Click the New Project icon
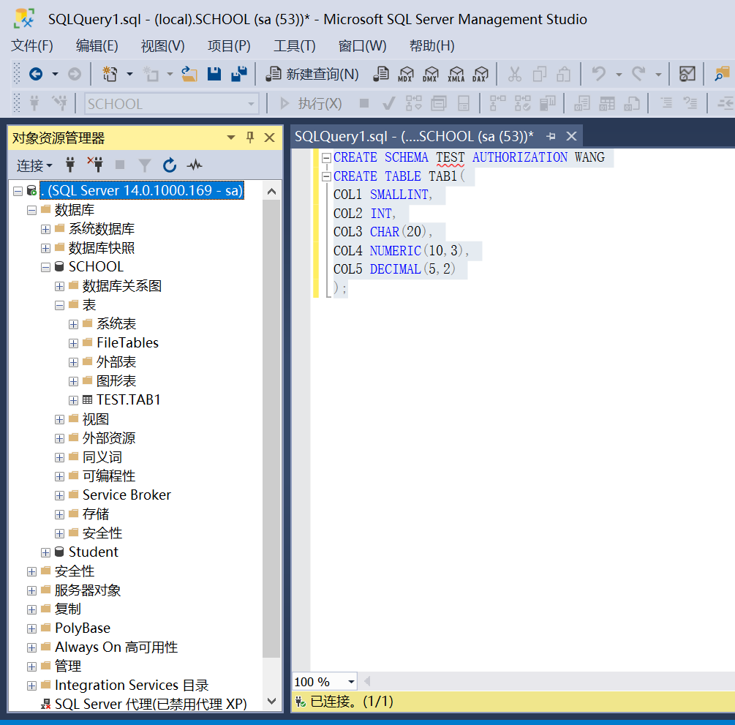Screen dimensions: 735x725 [110, 74]
